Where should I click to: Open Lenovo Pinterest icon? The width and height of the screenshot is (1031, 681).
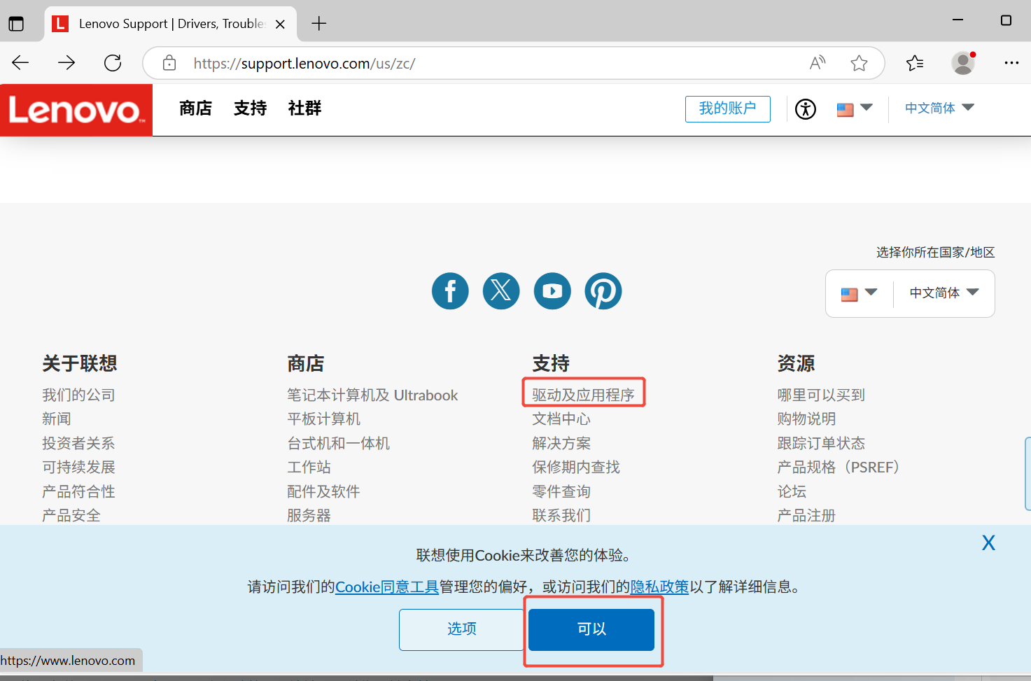click(x=603, y=290)
